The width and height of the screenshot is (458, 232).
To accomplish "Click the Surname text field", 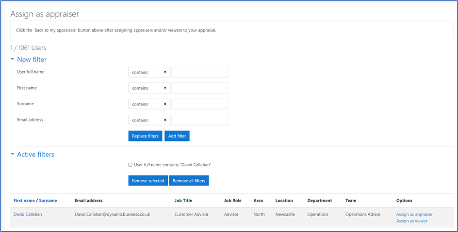I will click(x=199, y=104).
